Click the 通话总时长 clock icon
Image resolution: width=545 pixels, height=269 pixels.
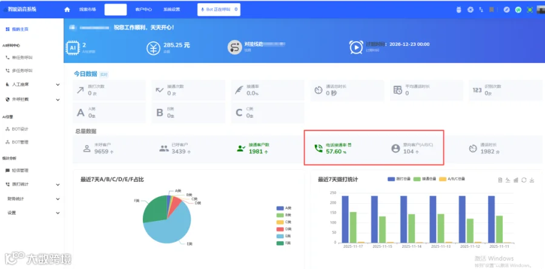pos(319,90)
